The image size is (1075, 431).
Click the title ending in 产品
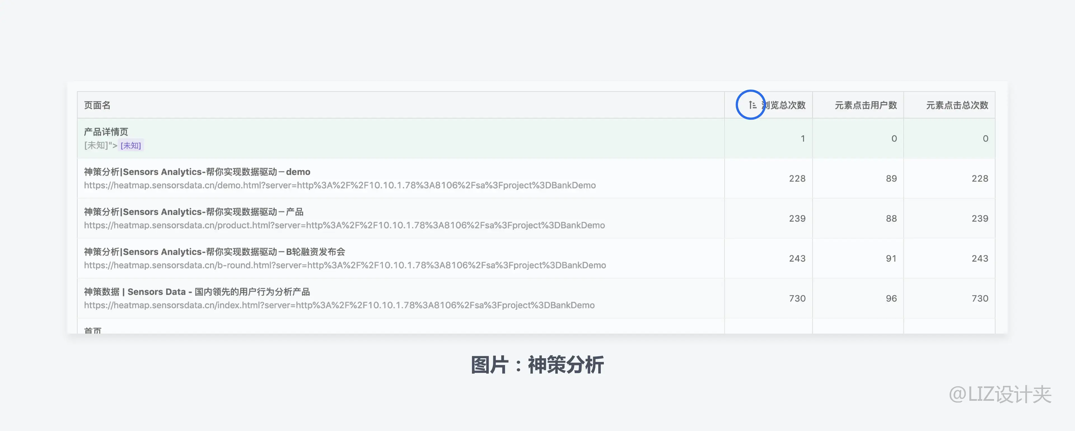(194, 212)
